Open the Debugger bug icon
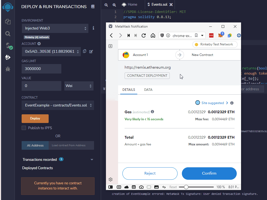 [8, 69]
